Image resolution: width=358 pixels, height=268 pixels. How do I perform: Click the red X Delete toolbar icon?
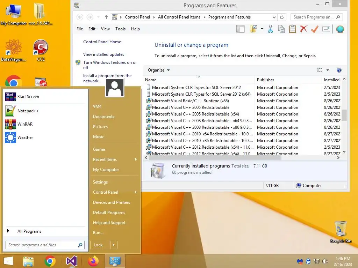point(303,29)
